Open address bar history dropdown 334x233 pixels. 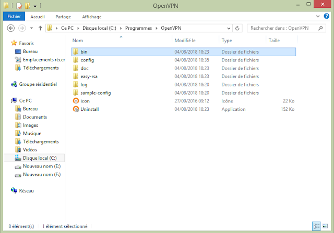tap(229, 28)
